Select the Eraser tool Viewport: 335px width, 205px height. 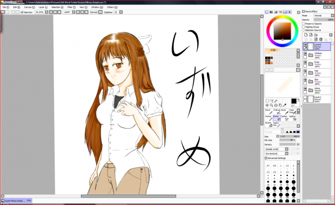277,118
